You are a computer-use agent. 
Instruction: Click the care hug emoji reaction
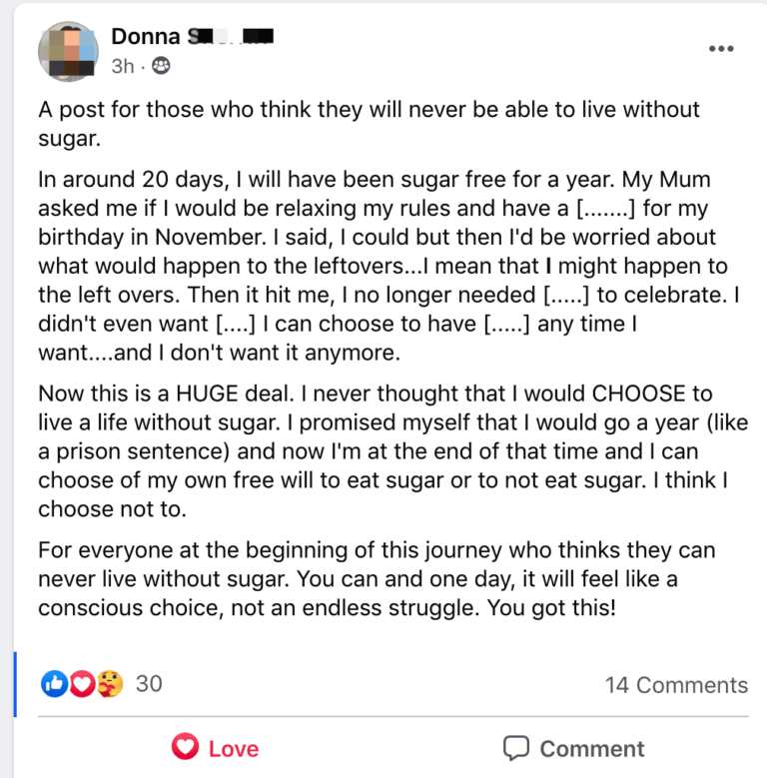(109, 683)
